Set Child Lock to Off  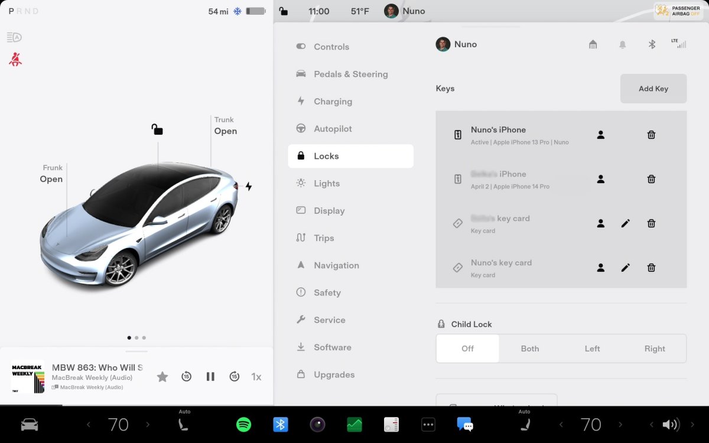point(467,348)
